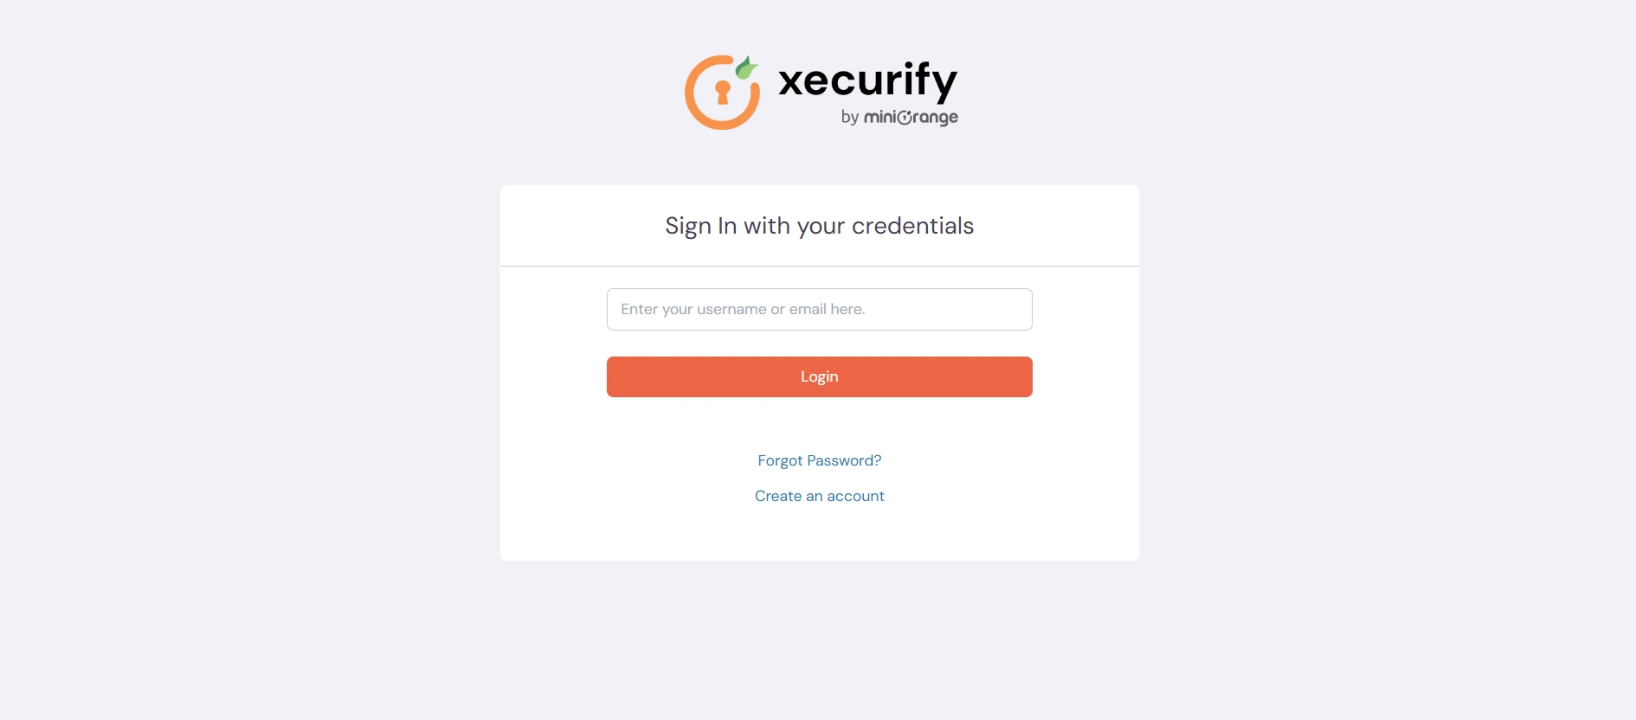Click inside the credentials input box

click(819, 309)
